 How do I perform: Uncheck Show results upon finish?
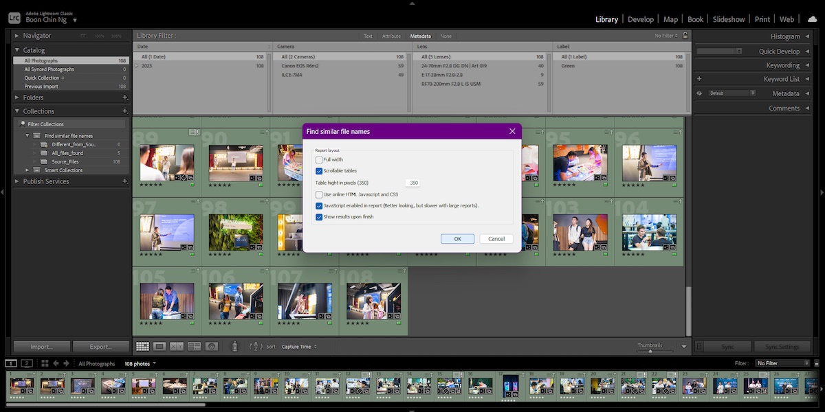click(x=319, y=217)
